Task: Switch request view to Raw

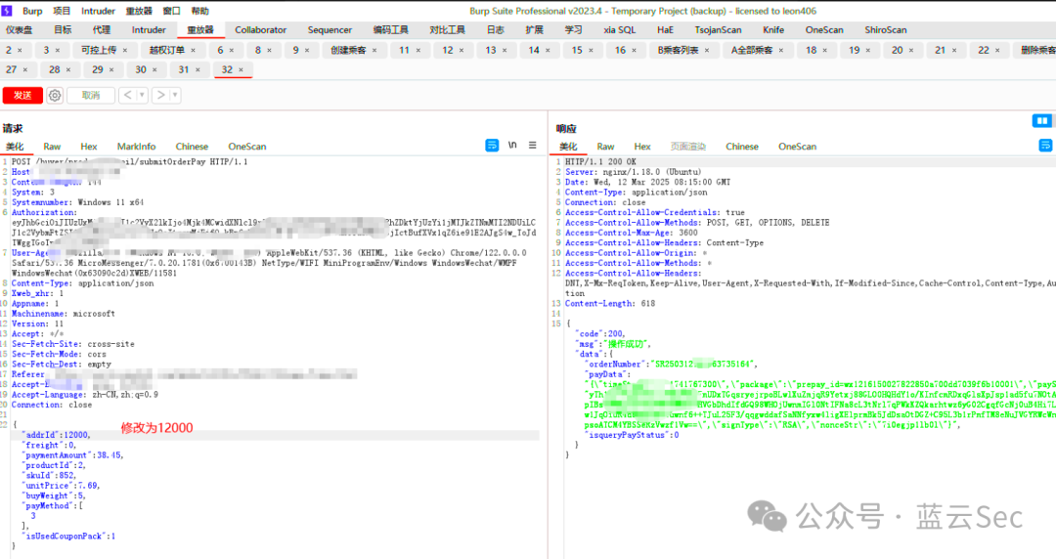Action: (52, 147)
